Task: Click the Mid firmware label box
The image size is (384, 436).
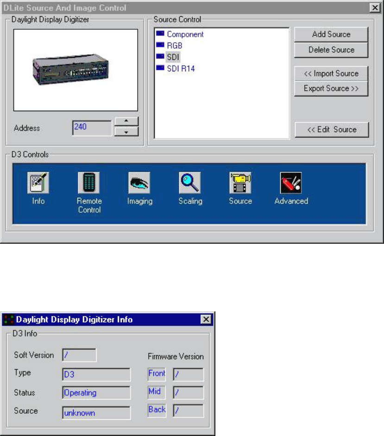Action: pyautogui.click(x=157, y=392)
